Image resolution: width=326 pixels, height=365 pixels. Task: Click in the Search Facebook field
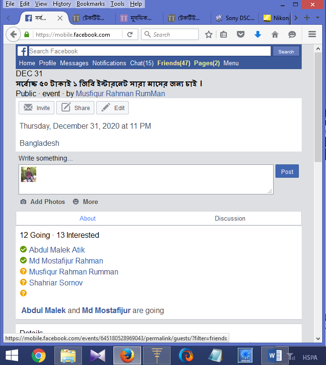(150, 51)
